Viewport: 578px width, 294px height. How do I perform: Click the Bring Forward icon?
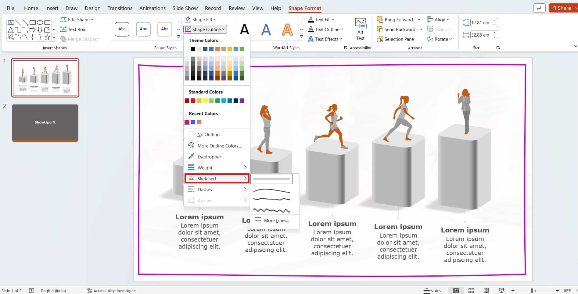[380, 19]
